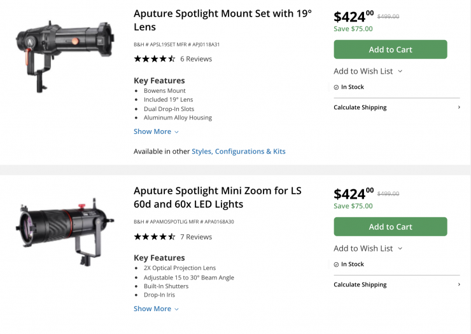The image size is (471, 334).
Task: Add the Spotlight Mini Zoom to cart
Action: point(390,227)
